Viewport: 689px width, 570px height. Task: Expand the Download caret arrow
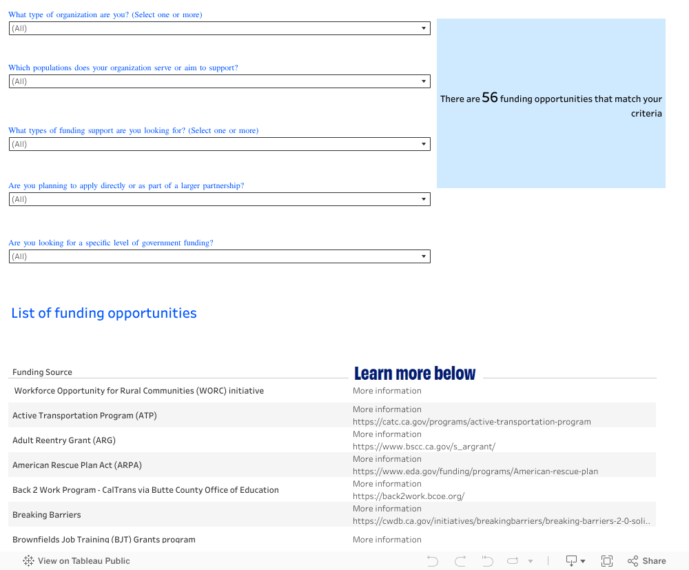tap(583, 561)
